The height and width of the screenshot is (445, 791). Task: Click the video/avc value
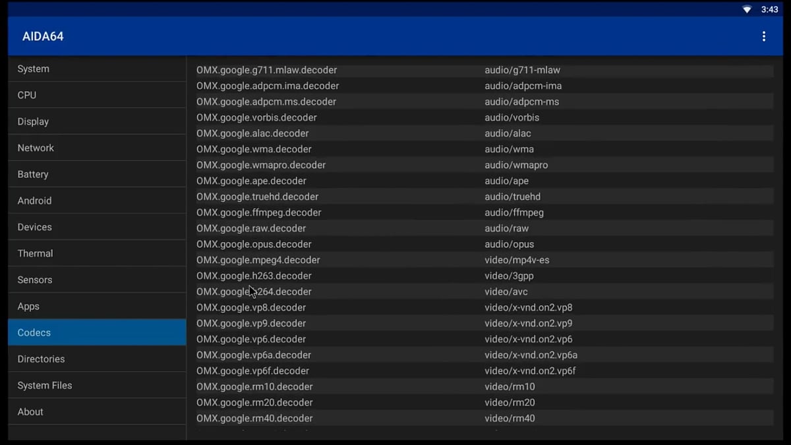click(x=506, y=291)
